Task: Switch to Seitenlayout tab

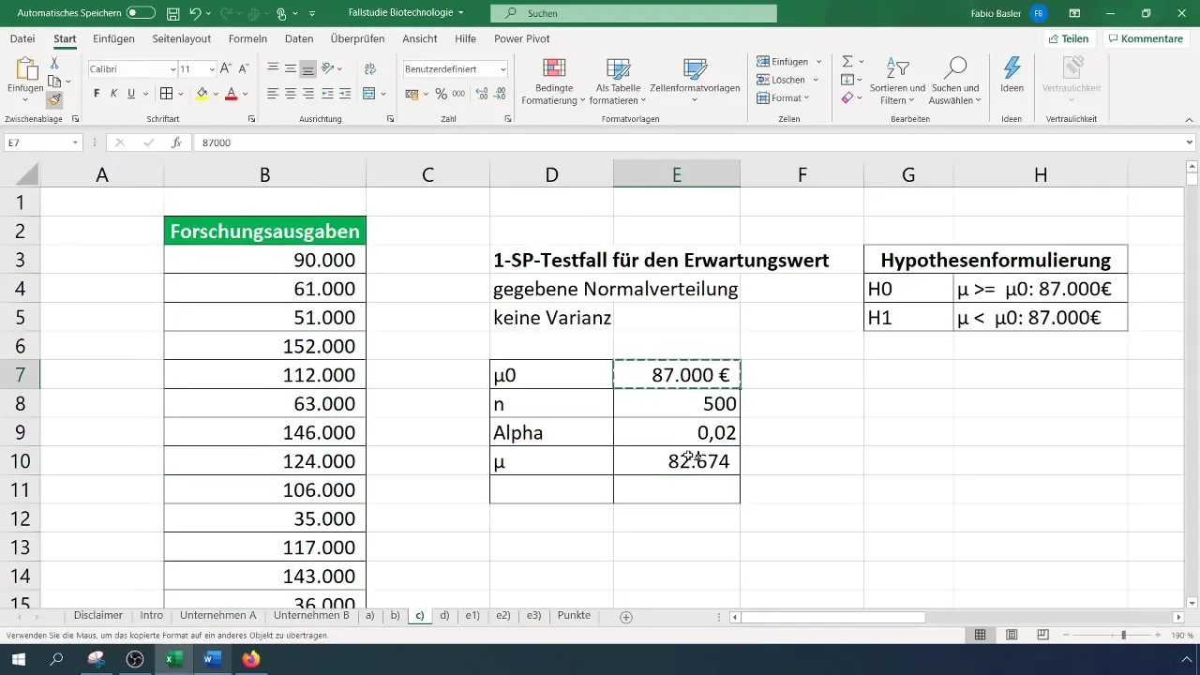Action: [x=181, y=38]
